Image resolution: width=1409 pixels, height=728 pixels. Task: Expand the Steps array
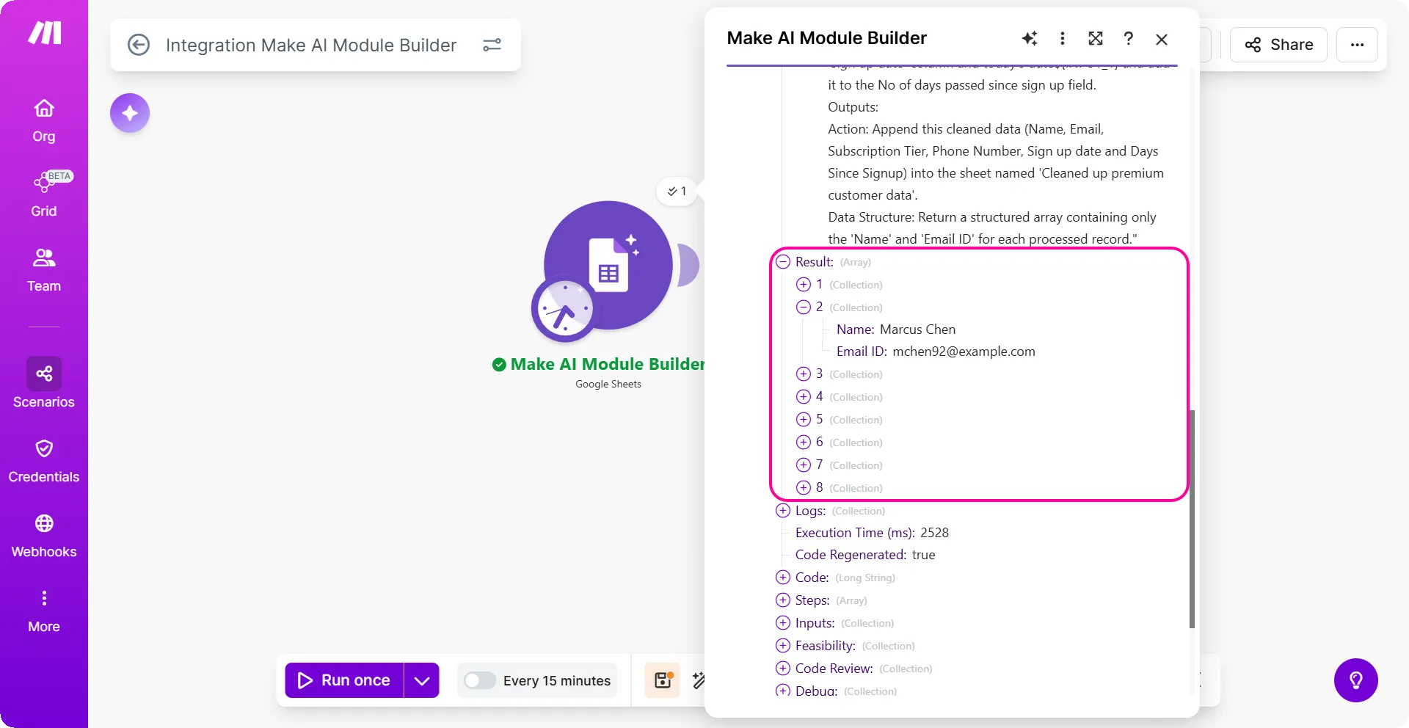point(783,600)
